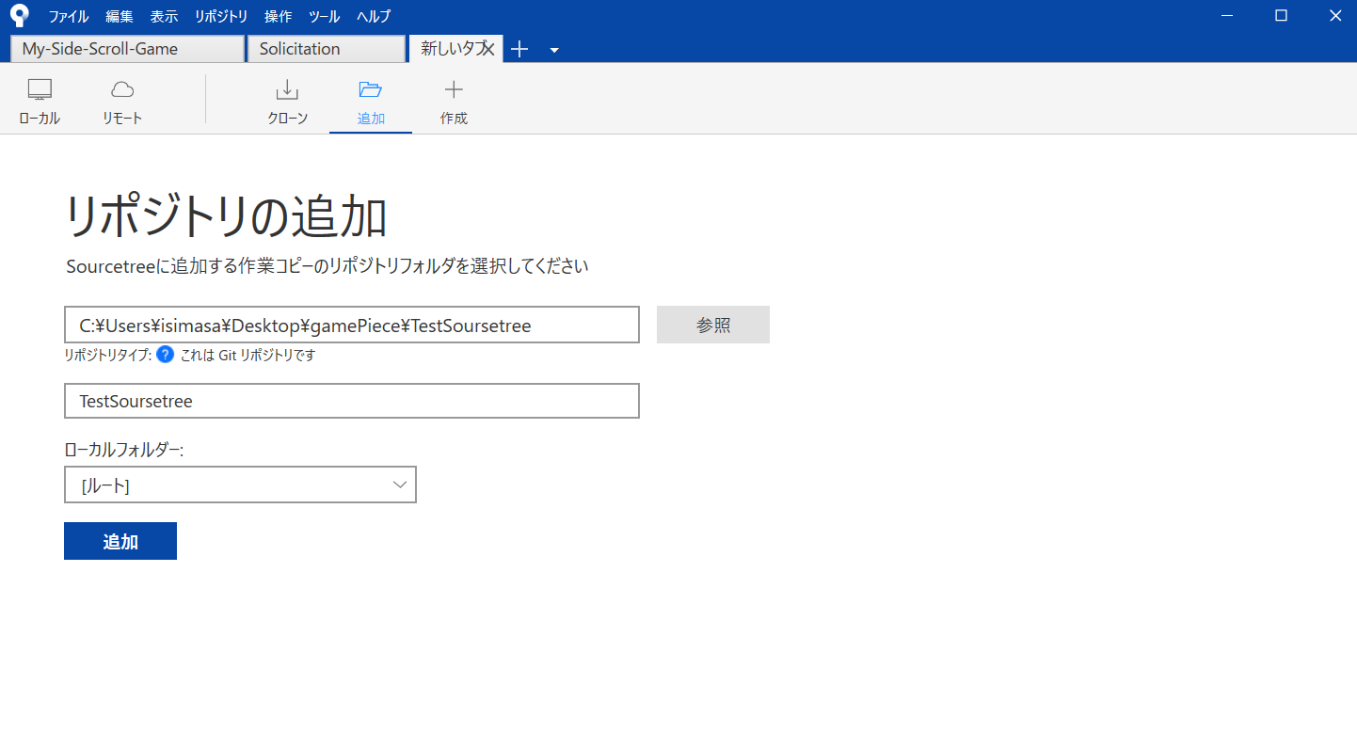Viewport: 1357px width, 731px height.
Task: Open the ローカル repositories view
Action: 40,103
